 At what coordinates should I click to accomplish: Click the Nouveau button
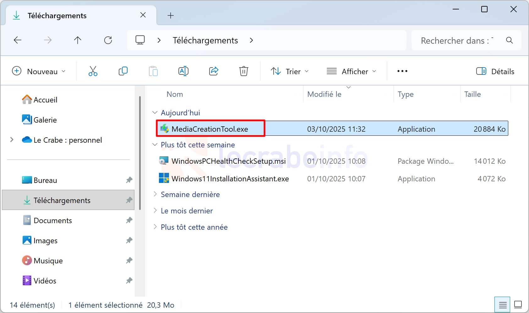(x=39, y=71)
